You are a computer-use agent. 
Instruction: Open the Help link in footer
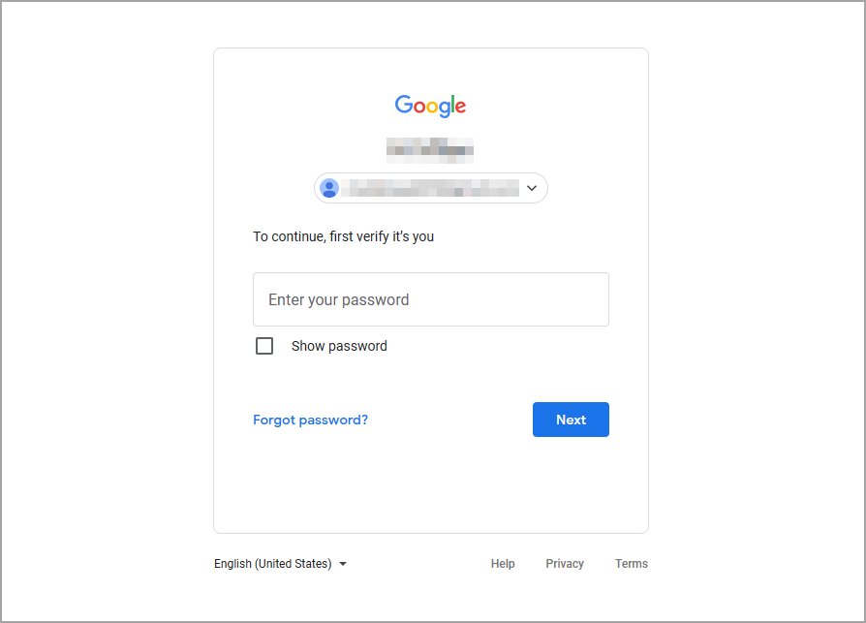coord(503,564)
